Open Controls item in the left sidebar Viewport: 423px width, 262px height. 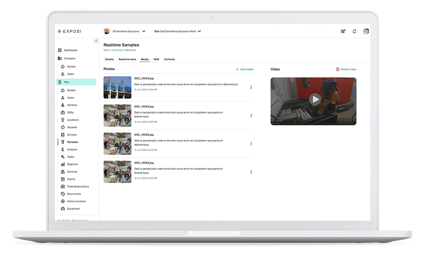point(72,172)
